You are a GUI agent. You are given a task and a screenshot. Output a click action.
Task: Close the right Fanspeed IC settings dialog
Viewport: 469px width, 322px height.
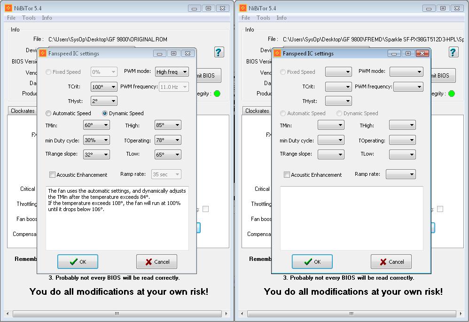[422, 53]
